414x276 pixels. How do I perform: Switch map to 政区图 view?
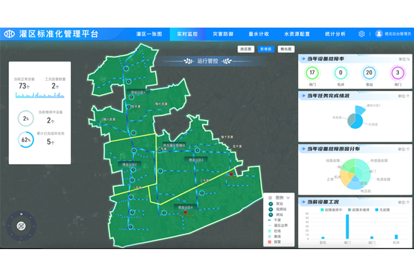245,50
